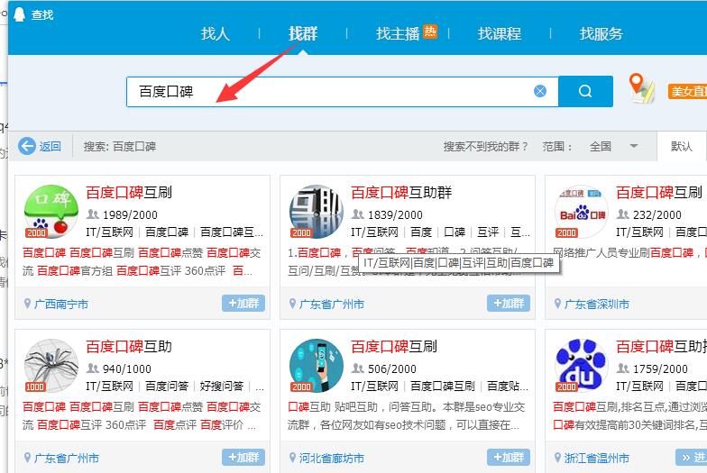707x473 pixels.
Task: Click +加群 for the spider avatar group
Action: click(x=243, y=458)
